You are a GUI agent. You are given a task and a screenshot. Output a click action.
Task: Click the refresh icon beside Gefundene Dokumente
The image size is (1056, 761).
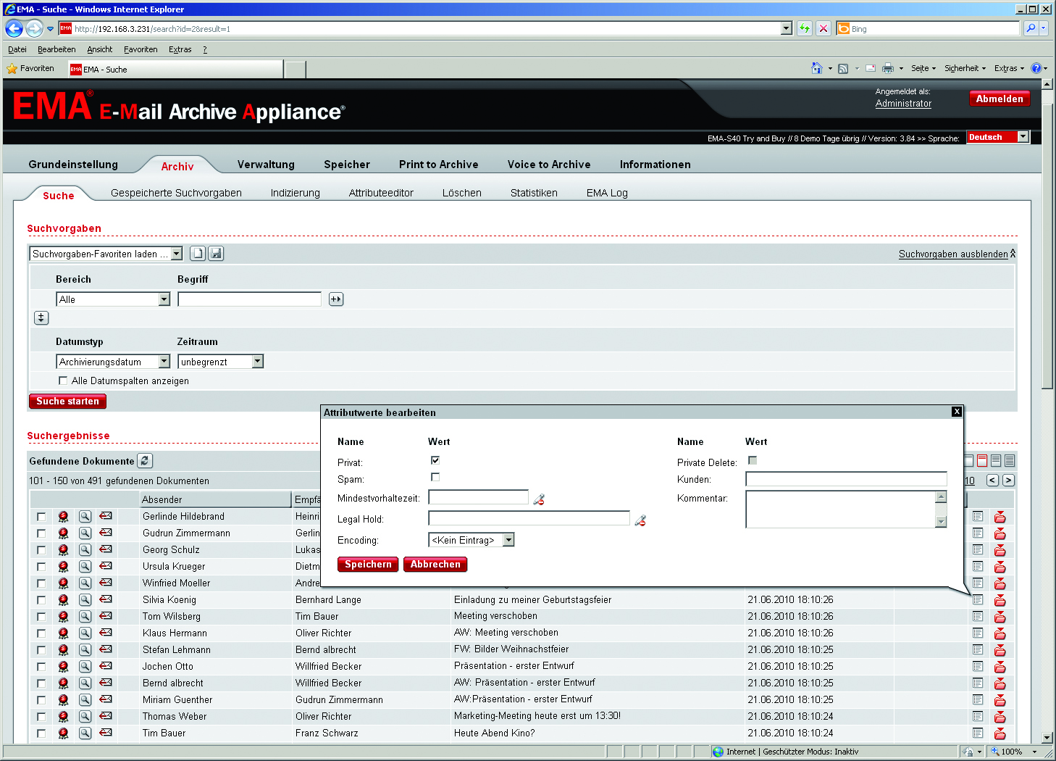click(145, 461)
